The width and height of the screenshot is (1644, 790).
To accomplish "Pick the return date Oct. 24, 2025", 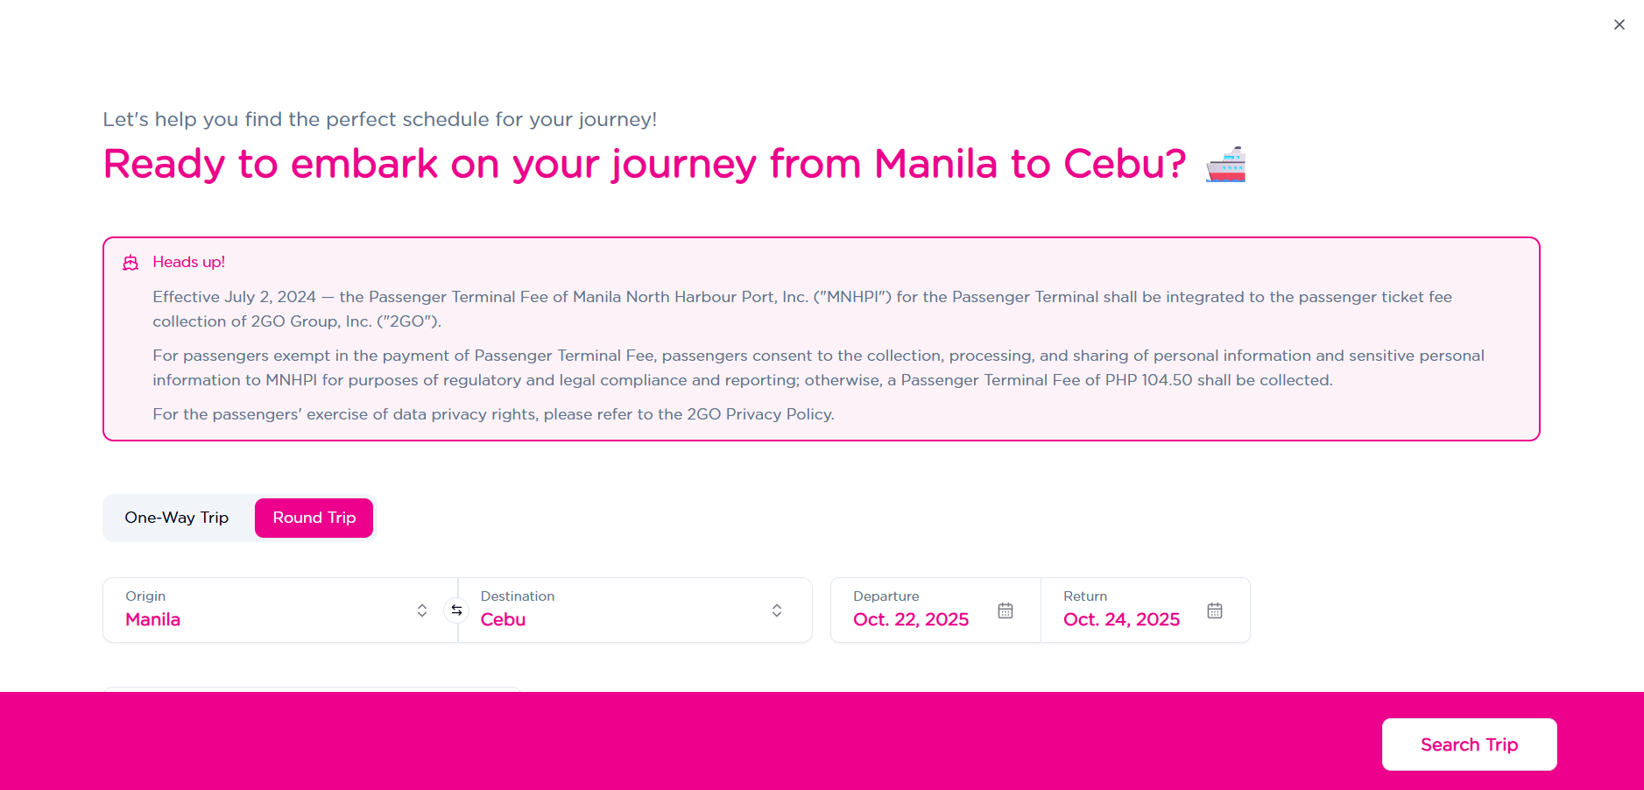I will pos(1121,619).
